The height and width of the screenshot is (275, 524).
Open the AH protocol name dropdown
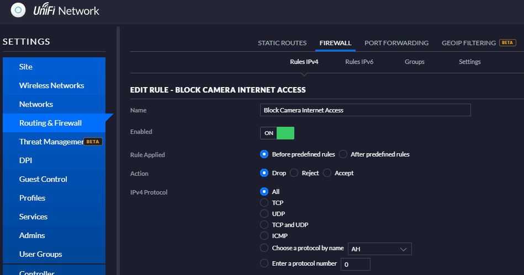pos(380,249)
